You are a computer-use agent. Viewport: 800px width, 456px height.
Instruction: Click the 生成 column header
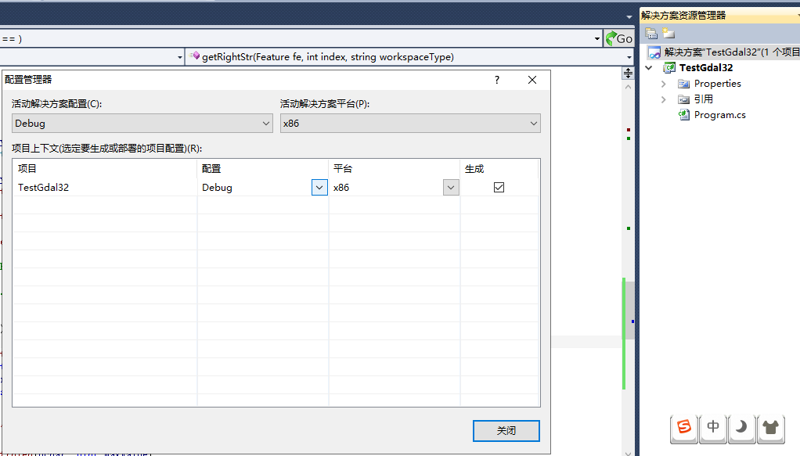click(499, 169)
